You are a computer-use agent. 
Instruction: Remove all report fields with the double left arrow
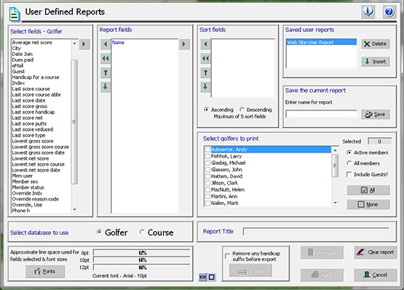coord(106,58)
